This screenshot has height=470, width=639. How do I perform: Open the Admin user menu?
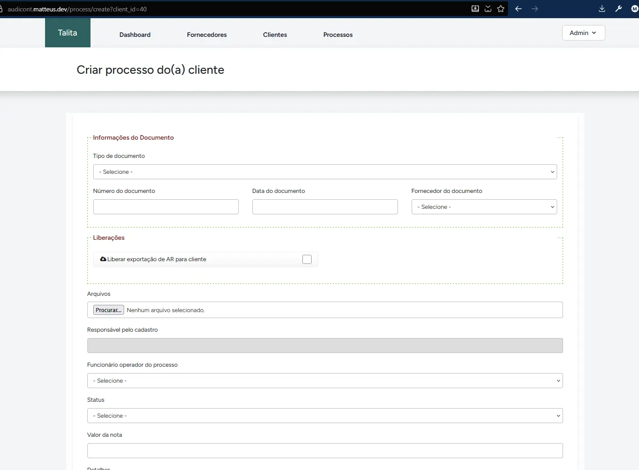pos(583,33)
